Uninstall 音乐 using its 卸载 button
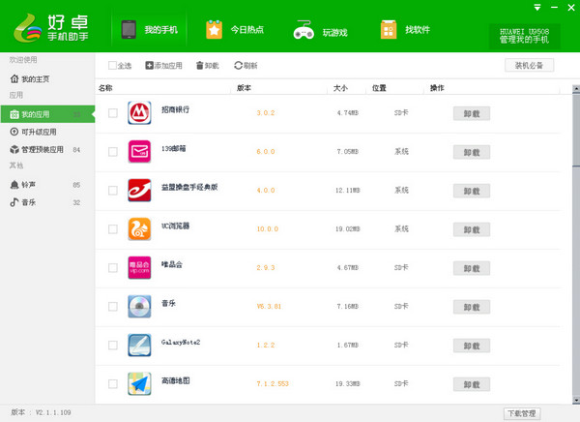 coord(472,307)
